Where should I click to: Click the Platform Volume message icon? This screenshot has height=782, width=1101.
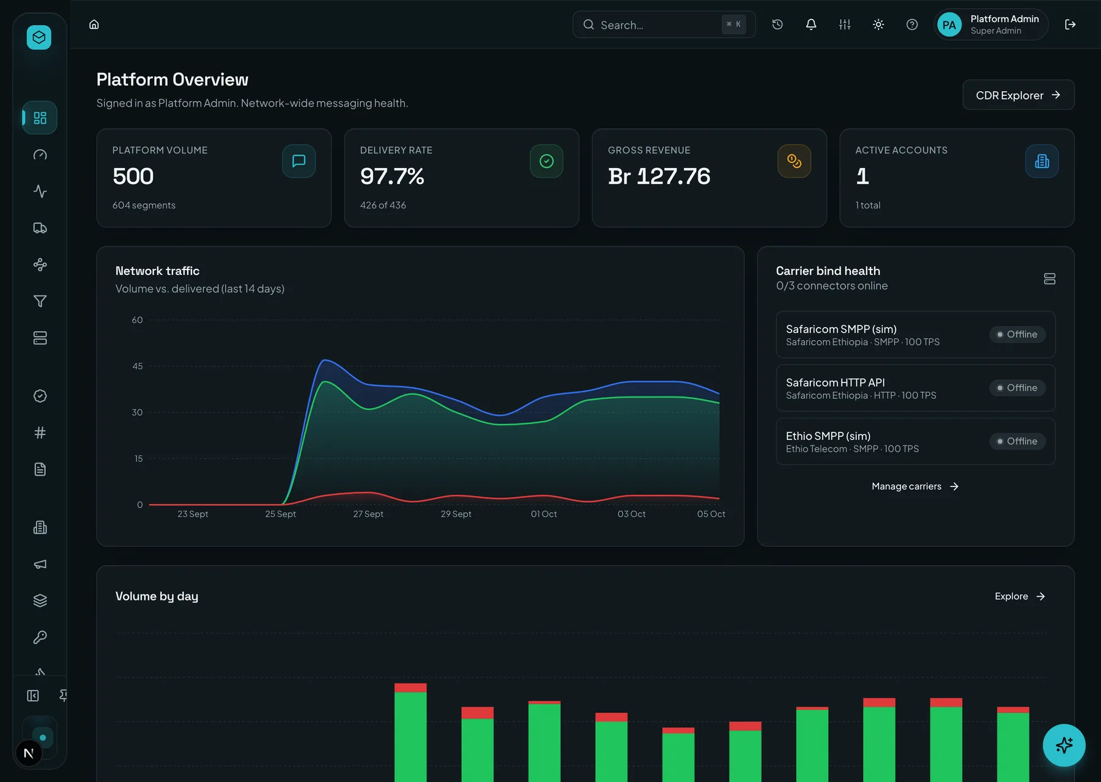[x=299, y=161]
